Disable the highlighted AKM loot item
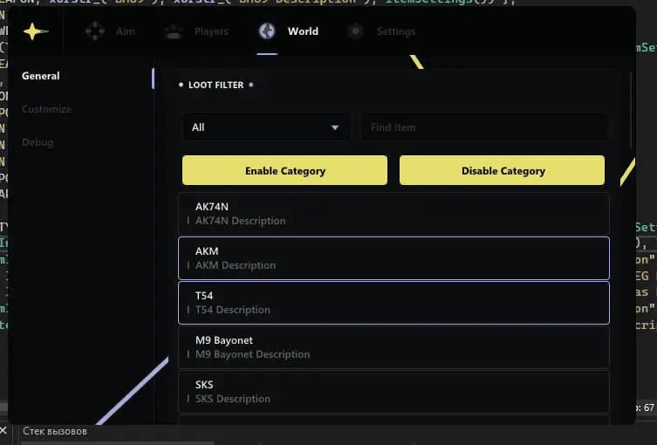 tap(393, 258)
